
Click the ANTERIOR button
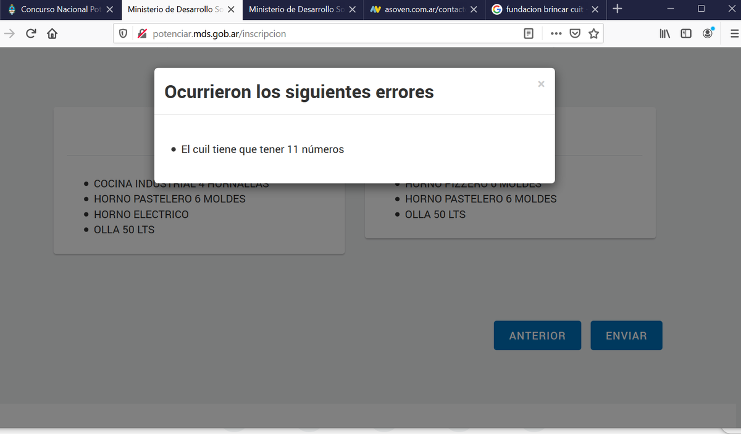[x=537, y=336]
